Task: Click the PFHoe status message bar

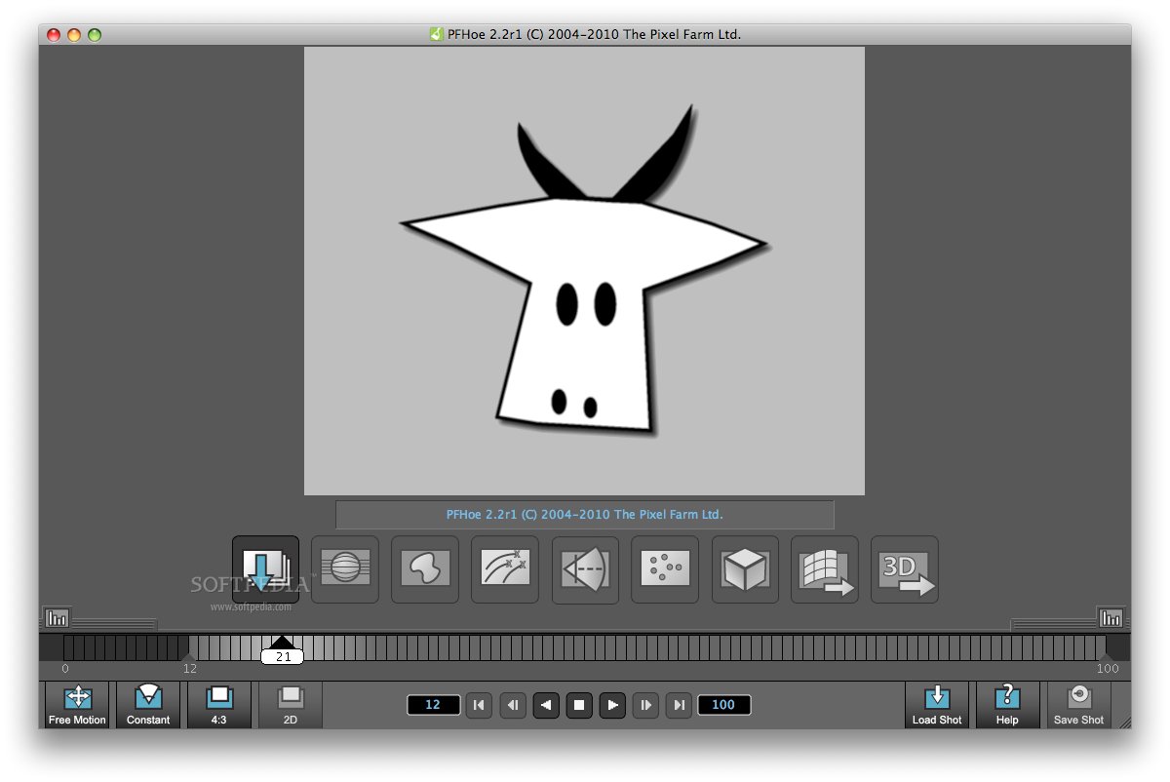Action: (x=585, y=515)
